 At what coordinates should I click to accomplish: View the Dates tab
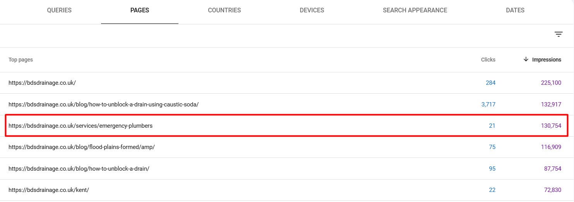515,10
